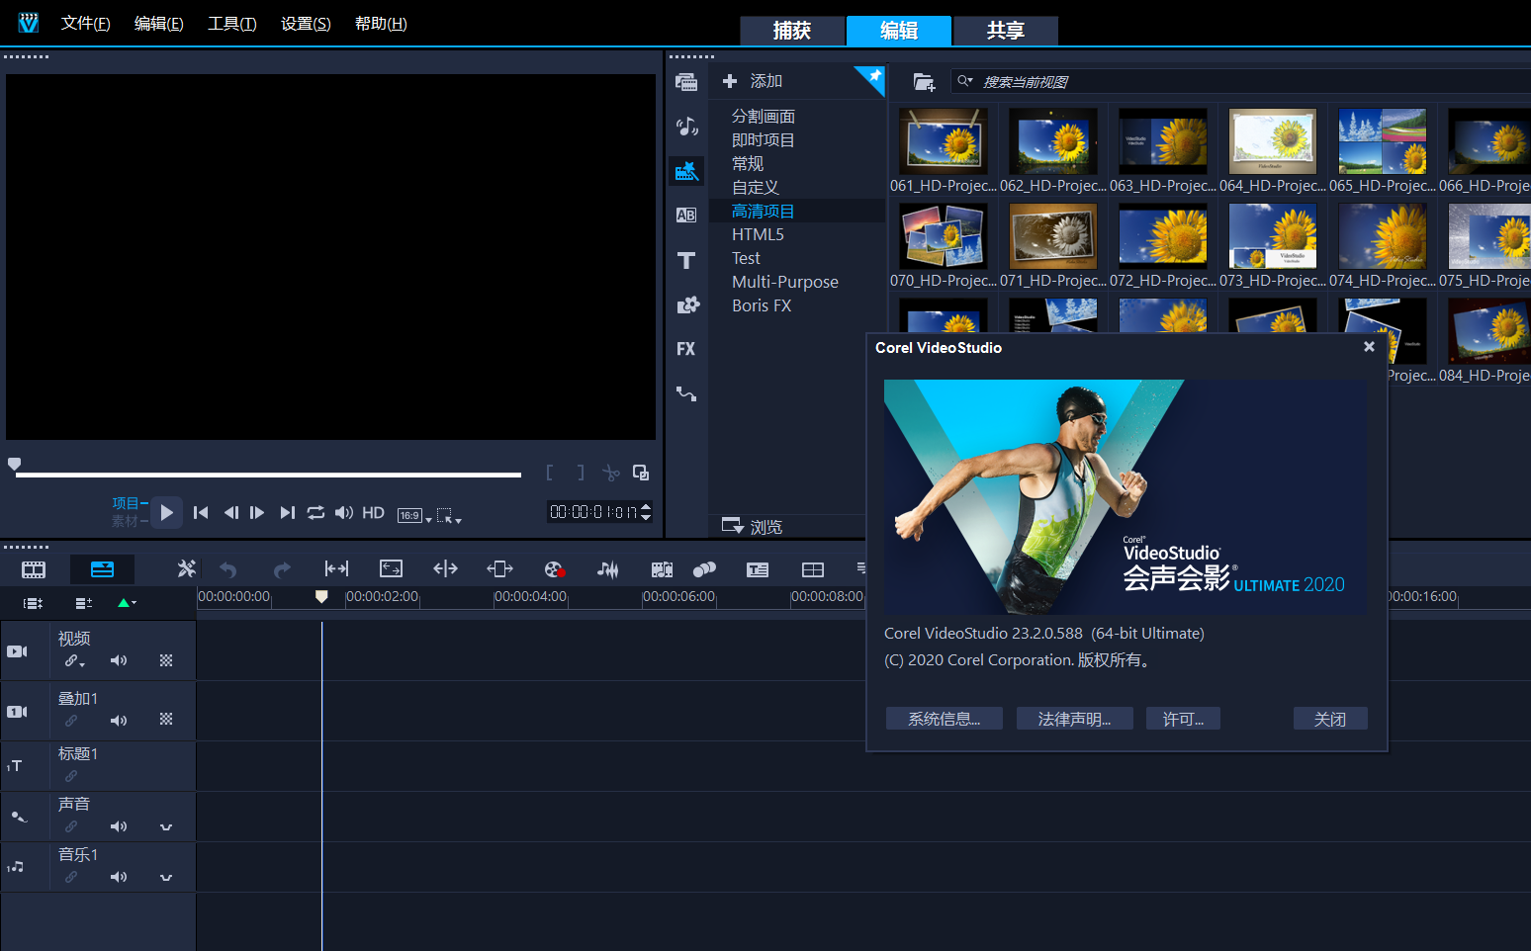Viewport: 1531px width, 951px height.
Task: Toggle mute on the 视频 video track
Action: point(119,660)
